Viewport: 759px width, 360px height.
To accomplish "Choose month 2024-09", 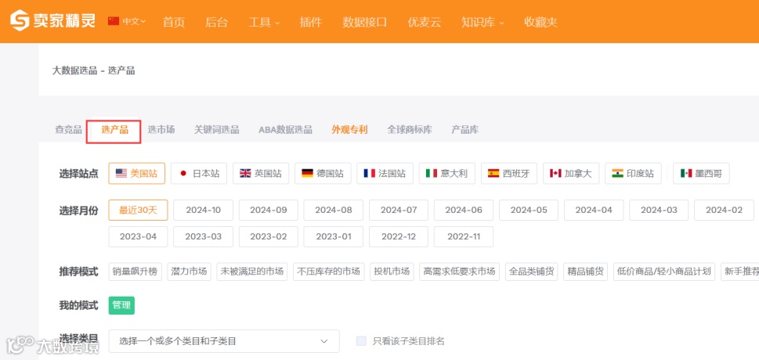I will [268, 210].
